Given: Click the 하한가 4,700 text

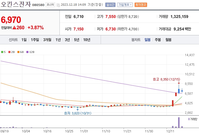Looking at the screenshot, I should [128, 29].
